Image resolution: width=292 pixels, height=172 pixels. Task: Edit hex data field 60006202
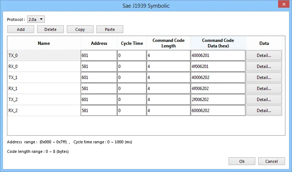pyautogui.click(x=218, y=110)
